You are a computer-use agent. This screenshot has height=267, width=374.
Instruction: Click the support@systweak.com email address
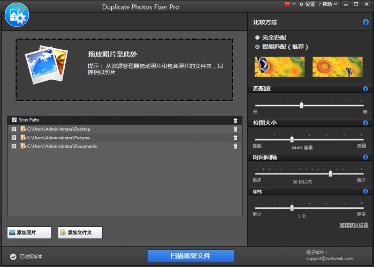[330, 258]
